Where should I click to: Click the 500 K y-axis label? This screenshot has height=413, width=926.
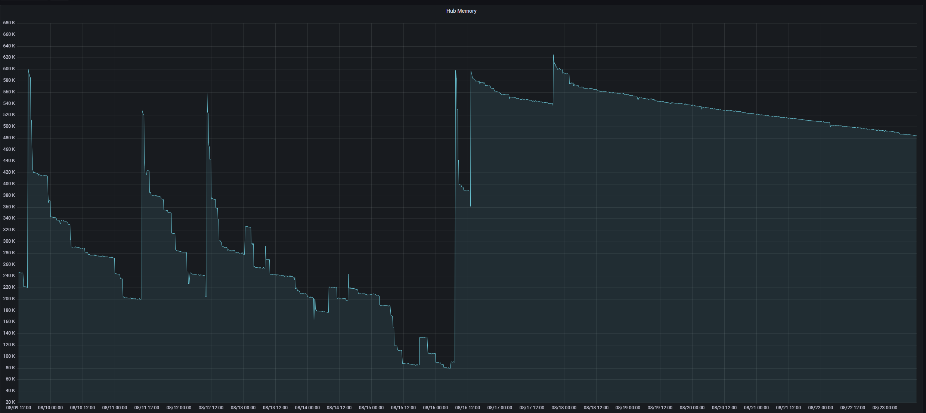(9, 126)
